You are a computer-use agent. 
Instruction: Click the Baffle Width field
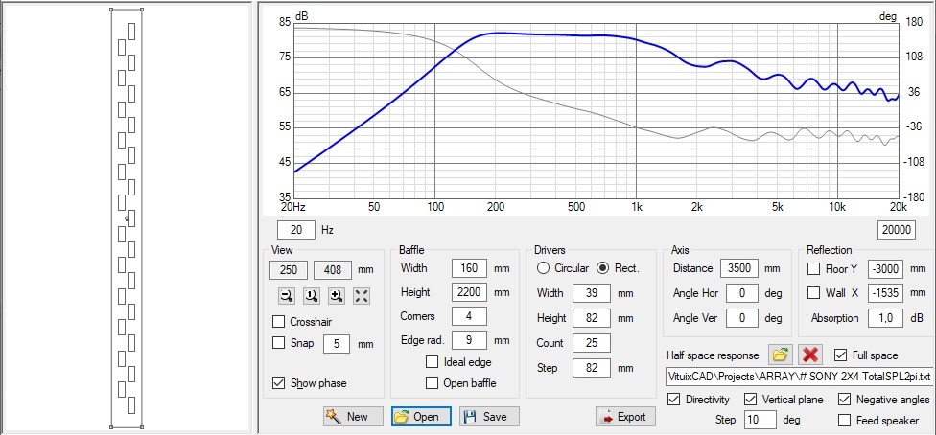click(469, 268)
